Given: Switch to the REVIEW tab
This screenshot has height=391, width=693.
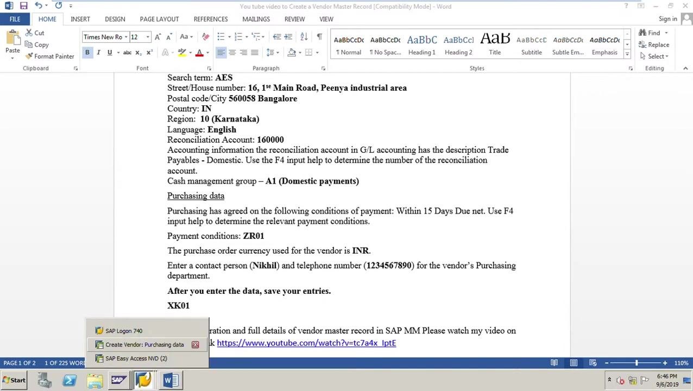Looking at the screenshot, I should point(294,19).
